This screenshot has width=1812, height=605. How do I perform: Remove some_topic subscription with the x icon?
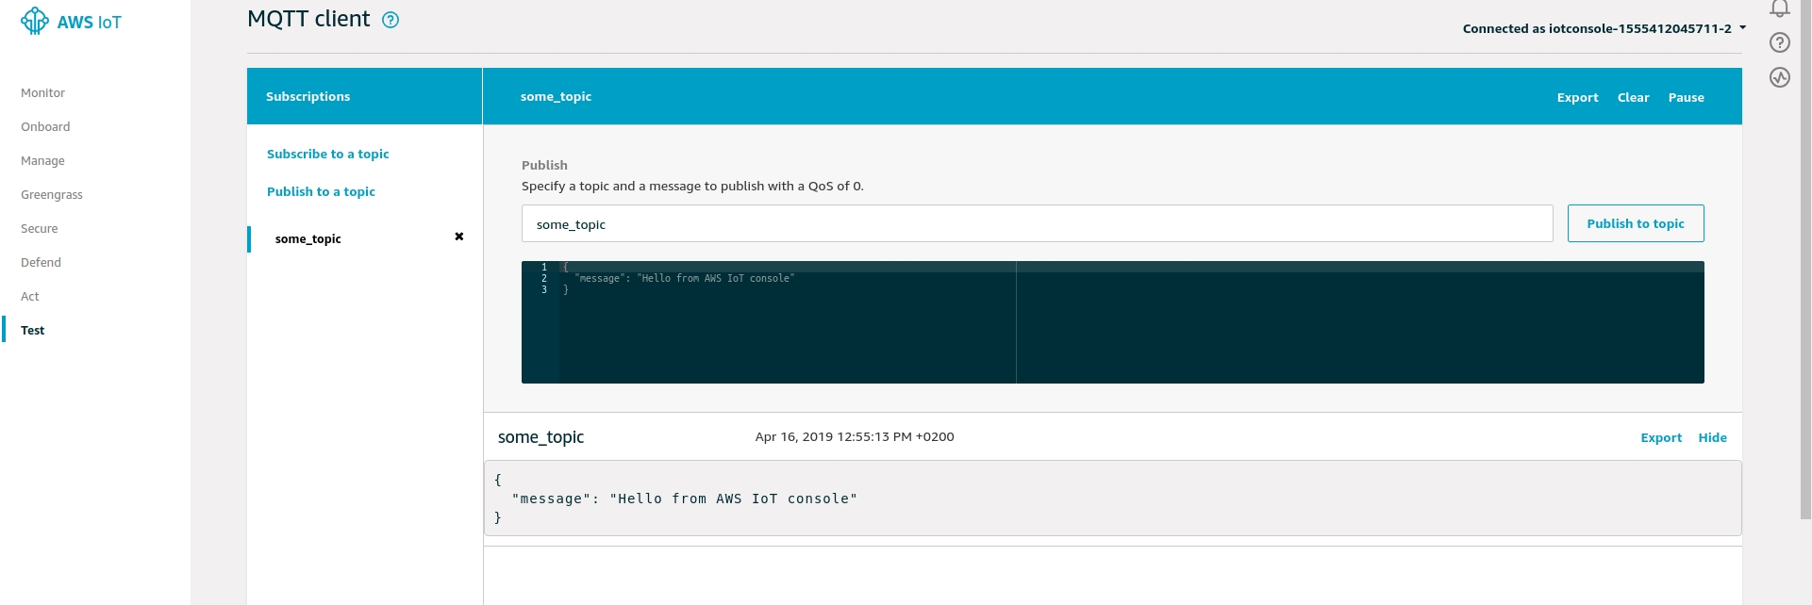pyautogui.click(x=459, y=237)
